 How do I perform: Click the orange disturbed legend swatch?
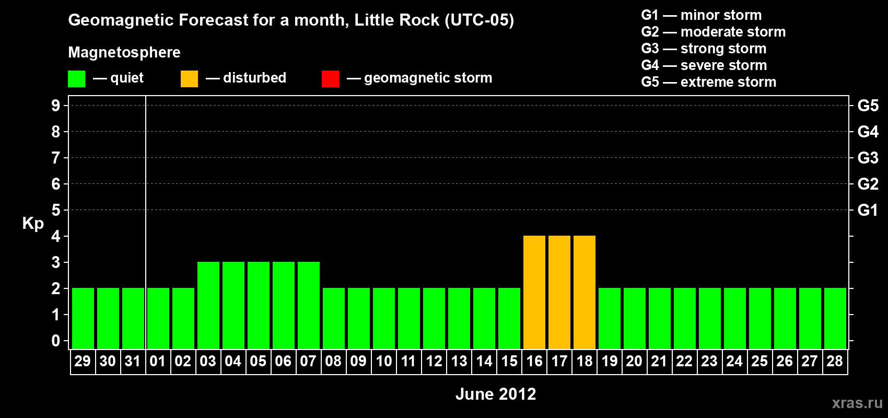pyautogui.click(x=189, y=79)
